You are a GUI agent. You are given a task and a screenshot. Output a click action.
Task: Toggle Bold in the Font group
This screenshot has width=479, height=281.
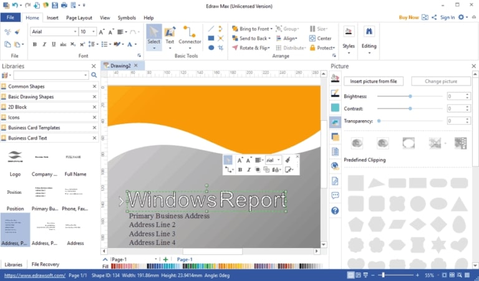[x=35, y=44]
